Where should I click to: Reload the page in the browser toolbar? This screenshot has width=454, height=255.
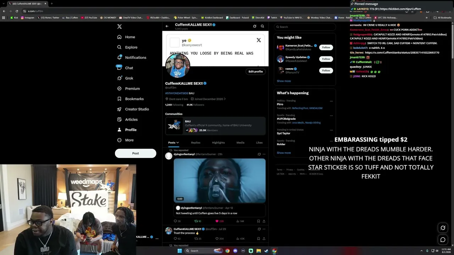click(x=17, y=11)
